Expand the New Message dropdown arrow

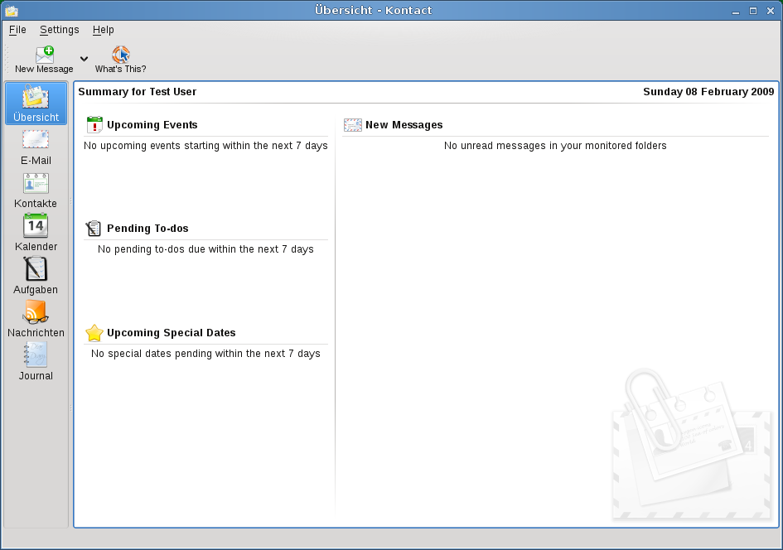coord(84,59)
